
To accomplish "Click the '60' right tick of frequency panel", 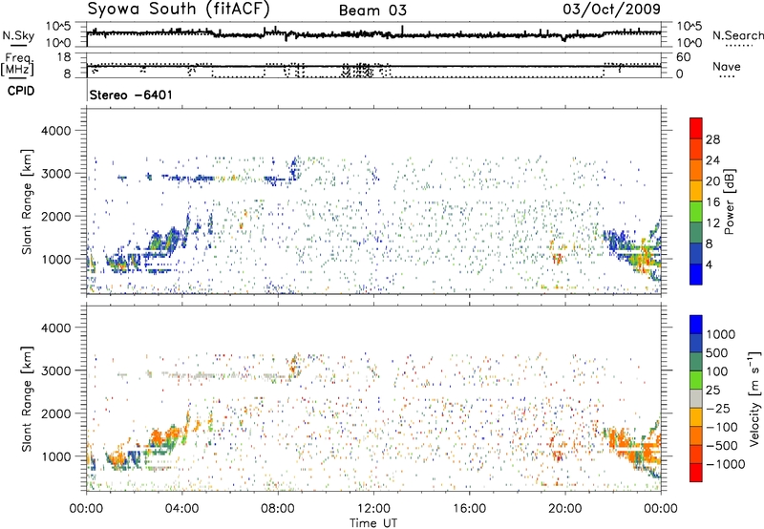I will 683,57.
